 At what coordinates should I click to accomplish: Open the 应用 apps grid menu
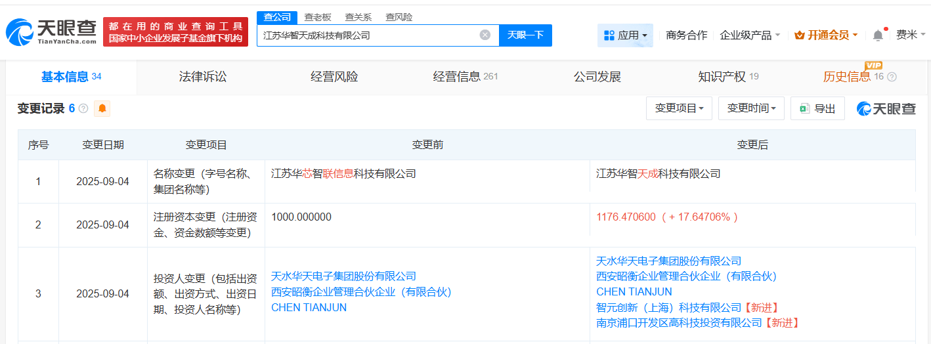pos(625,35)
